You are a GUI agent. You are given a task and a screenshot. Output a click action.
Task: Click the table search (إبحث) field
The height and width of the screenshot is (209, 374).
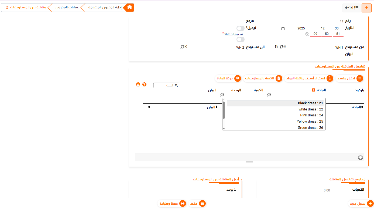(164, 85)
